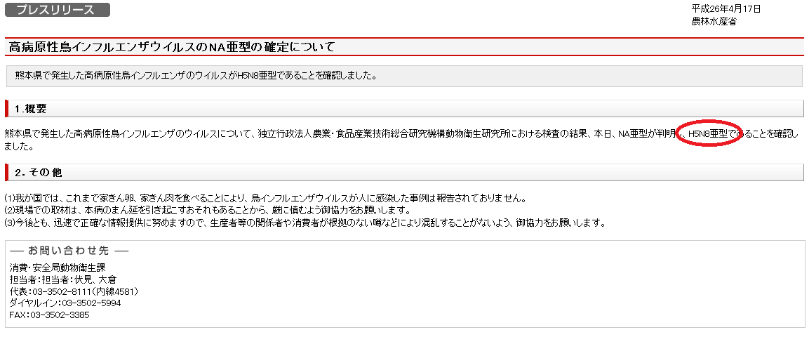Click item (2) about 現場での取材
The height and width of the screenshot is (344, 809).
207,211
